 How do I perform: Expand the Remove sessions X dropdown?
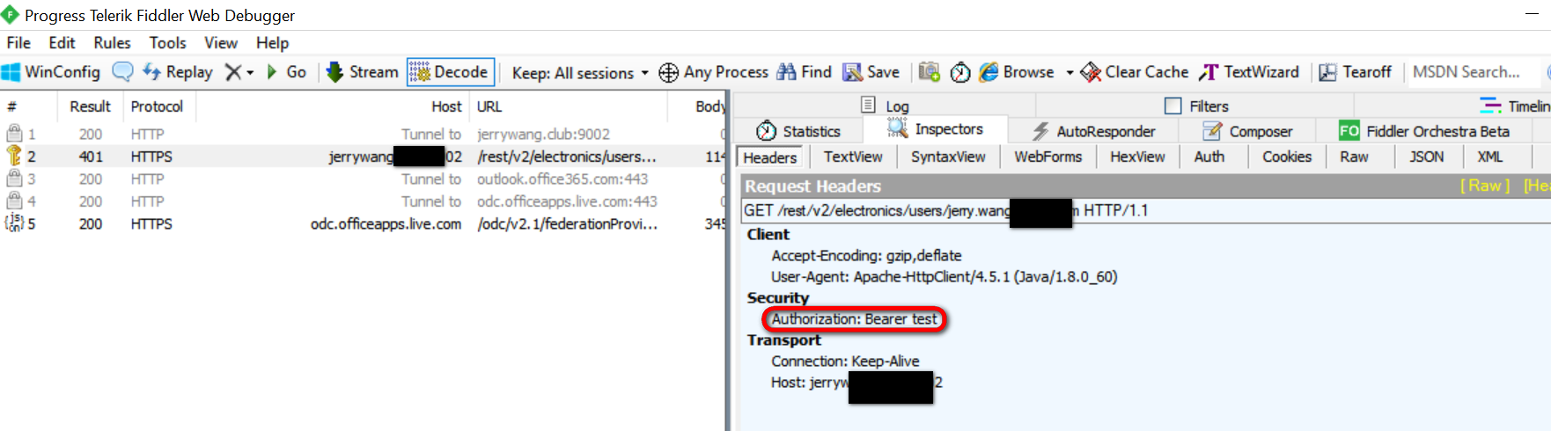[250, 72]
